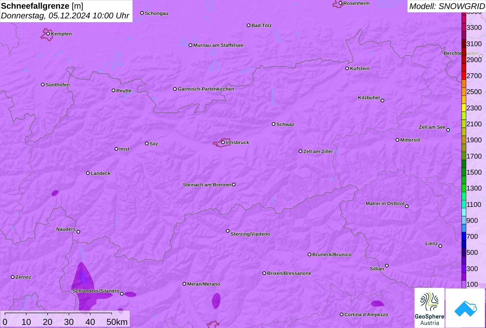Select the Schwaz city marker

coord(274,124)
